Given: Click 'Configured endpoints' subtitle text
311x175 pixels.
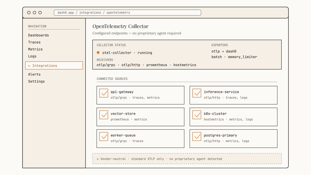Looking at the screenshot, I should [137, 33].
